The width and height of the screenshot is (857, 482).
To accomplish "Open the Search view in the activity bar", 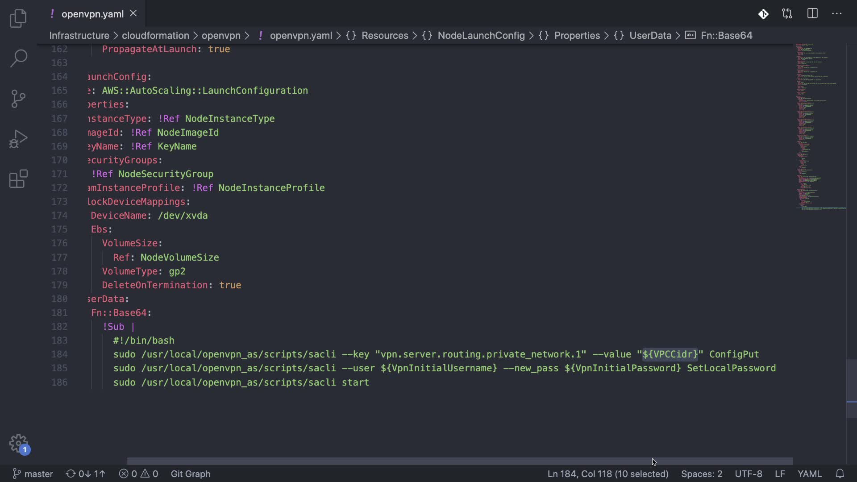I will pyautogui.click(x=18, y=58).
